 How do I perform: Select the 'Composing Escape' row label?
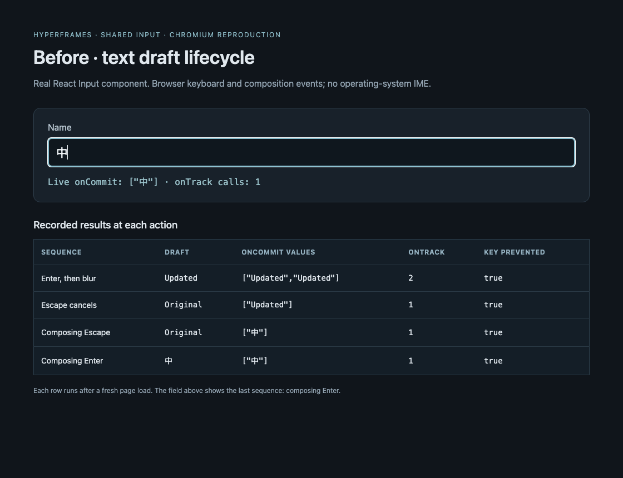click(76, 332)
